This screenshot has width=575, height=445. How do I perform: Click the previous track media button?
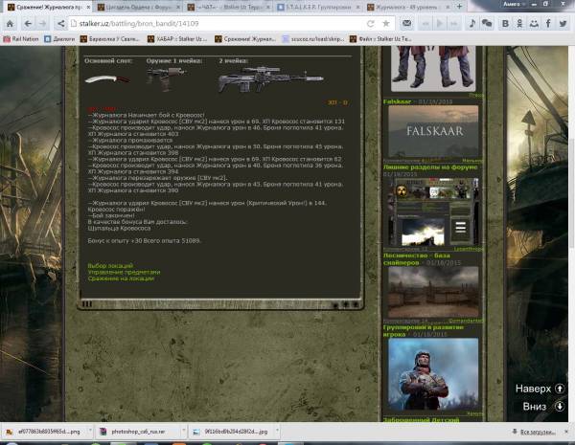point(425,24)
